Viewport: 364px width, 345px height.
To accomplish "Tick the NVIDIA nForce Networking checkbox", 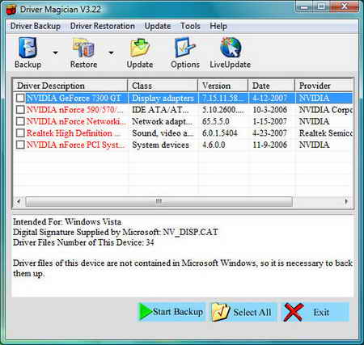I will pos(20,121).
